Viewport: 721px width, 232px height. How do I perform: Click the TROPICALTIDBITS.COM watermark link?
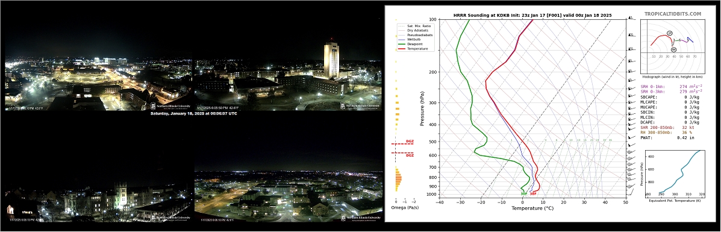pos(672,14)
